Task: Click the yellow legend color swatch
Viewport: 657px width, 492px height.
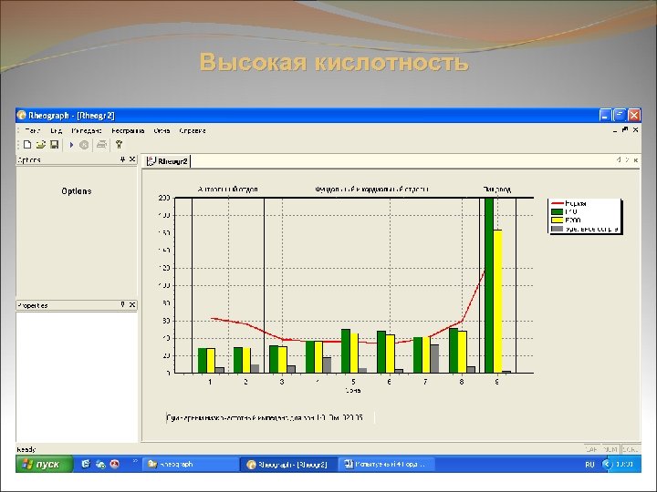Action: (557, 220)
